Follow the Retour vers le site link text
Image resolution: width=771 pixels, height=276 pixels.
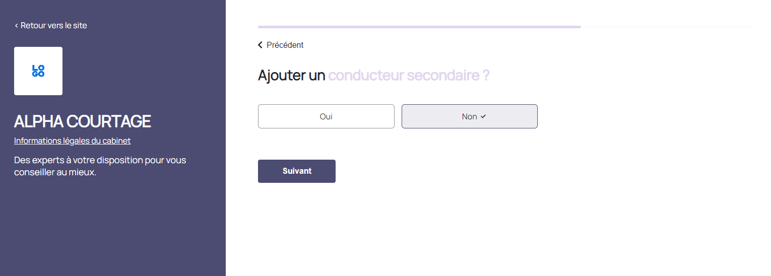point(53,25)
